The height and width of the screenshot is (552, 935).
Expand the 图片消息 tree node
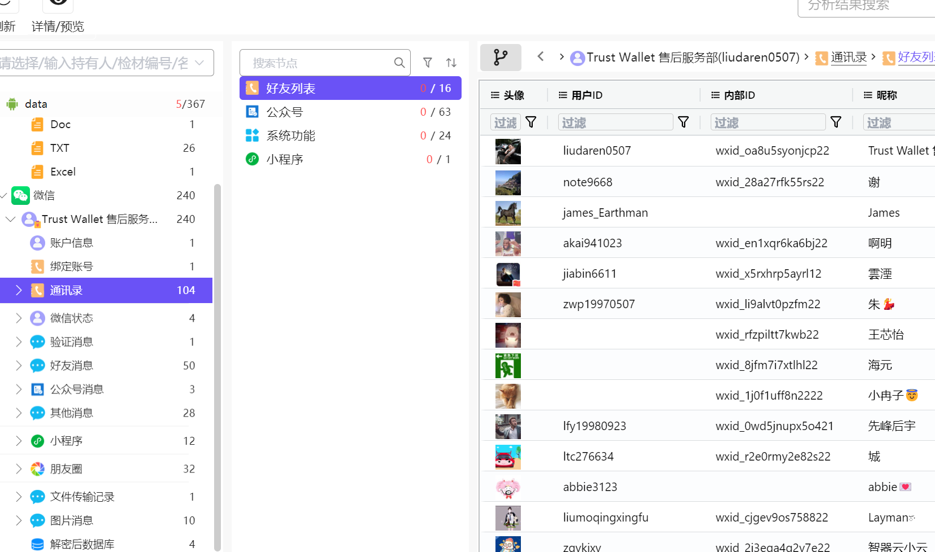point(19,520)
